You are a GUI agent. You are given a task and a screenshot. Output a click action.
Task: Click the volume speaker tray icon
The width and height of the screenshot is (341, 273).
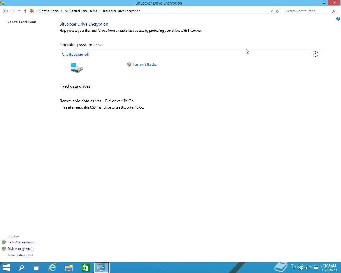[307, 268]
